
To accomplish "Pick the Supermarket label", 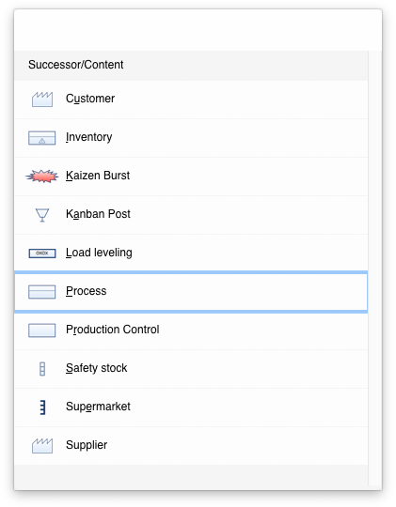I will point(98,407).
